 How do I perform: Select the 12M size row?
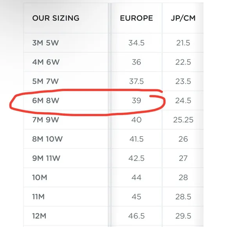(113, 216)
